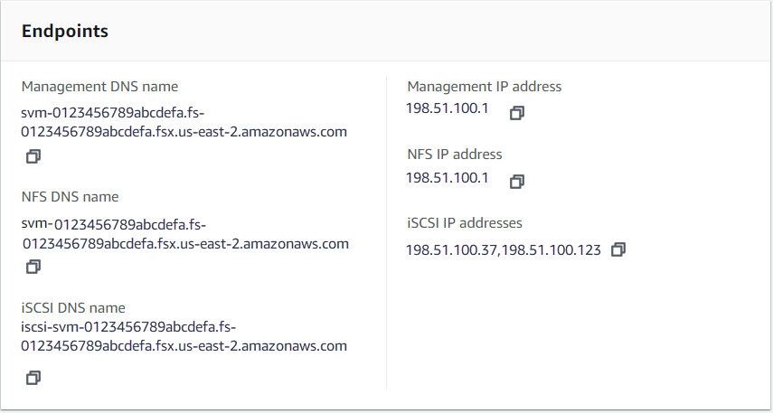Click the NFS DNS name label
This screenshot has width=773, height=413.
[x=70, y=197]
